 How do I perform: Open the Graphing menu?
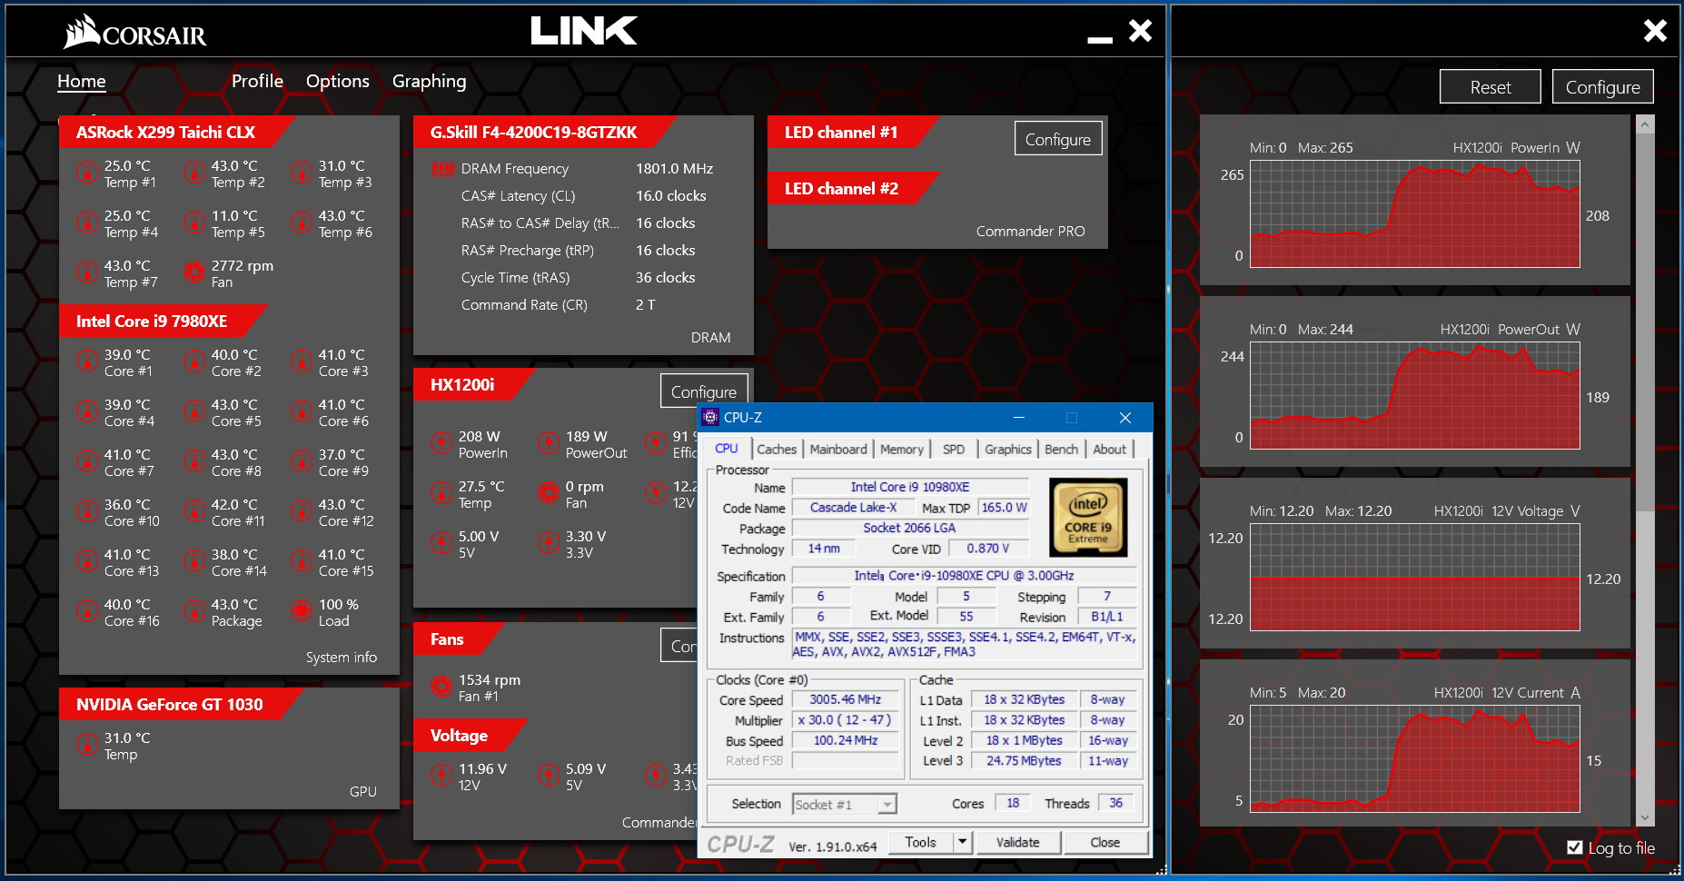(x=429, y=81)
